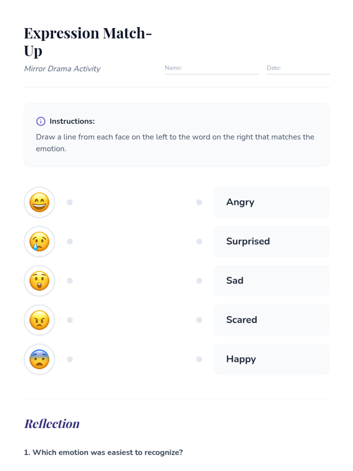Select the connector dot left of Surprised
The width and height of the screenshot is (353, 471).
point(199,241)
